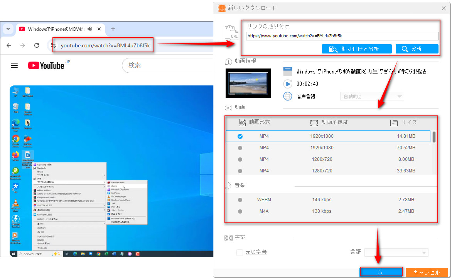The image size is (452, 279).
Task: Click the 動画情報 info icon
Action: pyautogui.click(x=228, y=61)
